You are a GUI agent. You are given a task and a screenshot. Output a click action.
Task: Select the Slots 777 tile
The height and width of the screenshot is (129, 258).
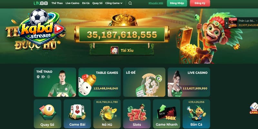(x=137, y=114)
